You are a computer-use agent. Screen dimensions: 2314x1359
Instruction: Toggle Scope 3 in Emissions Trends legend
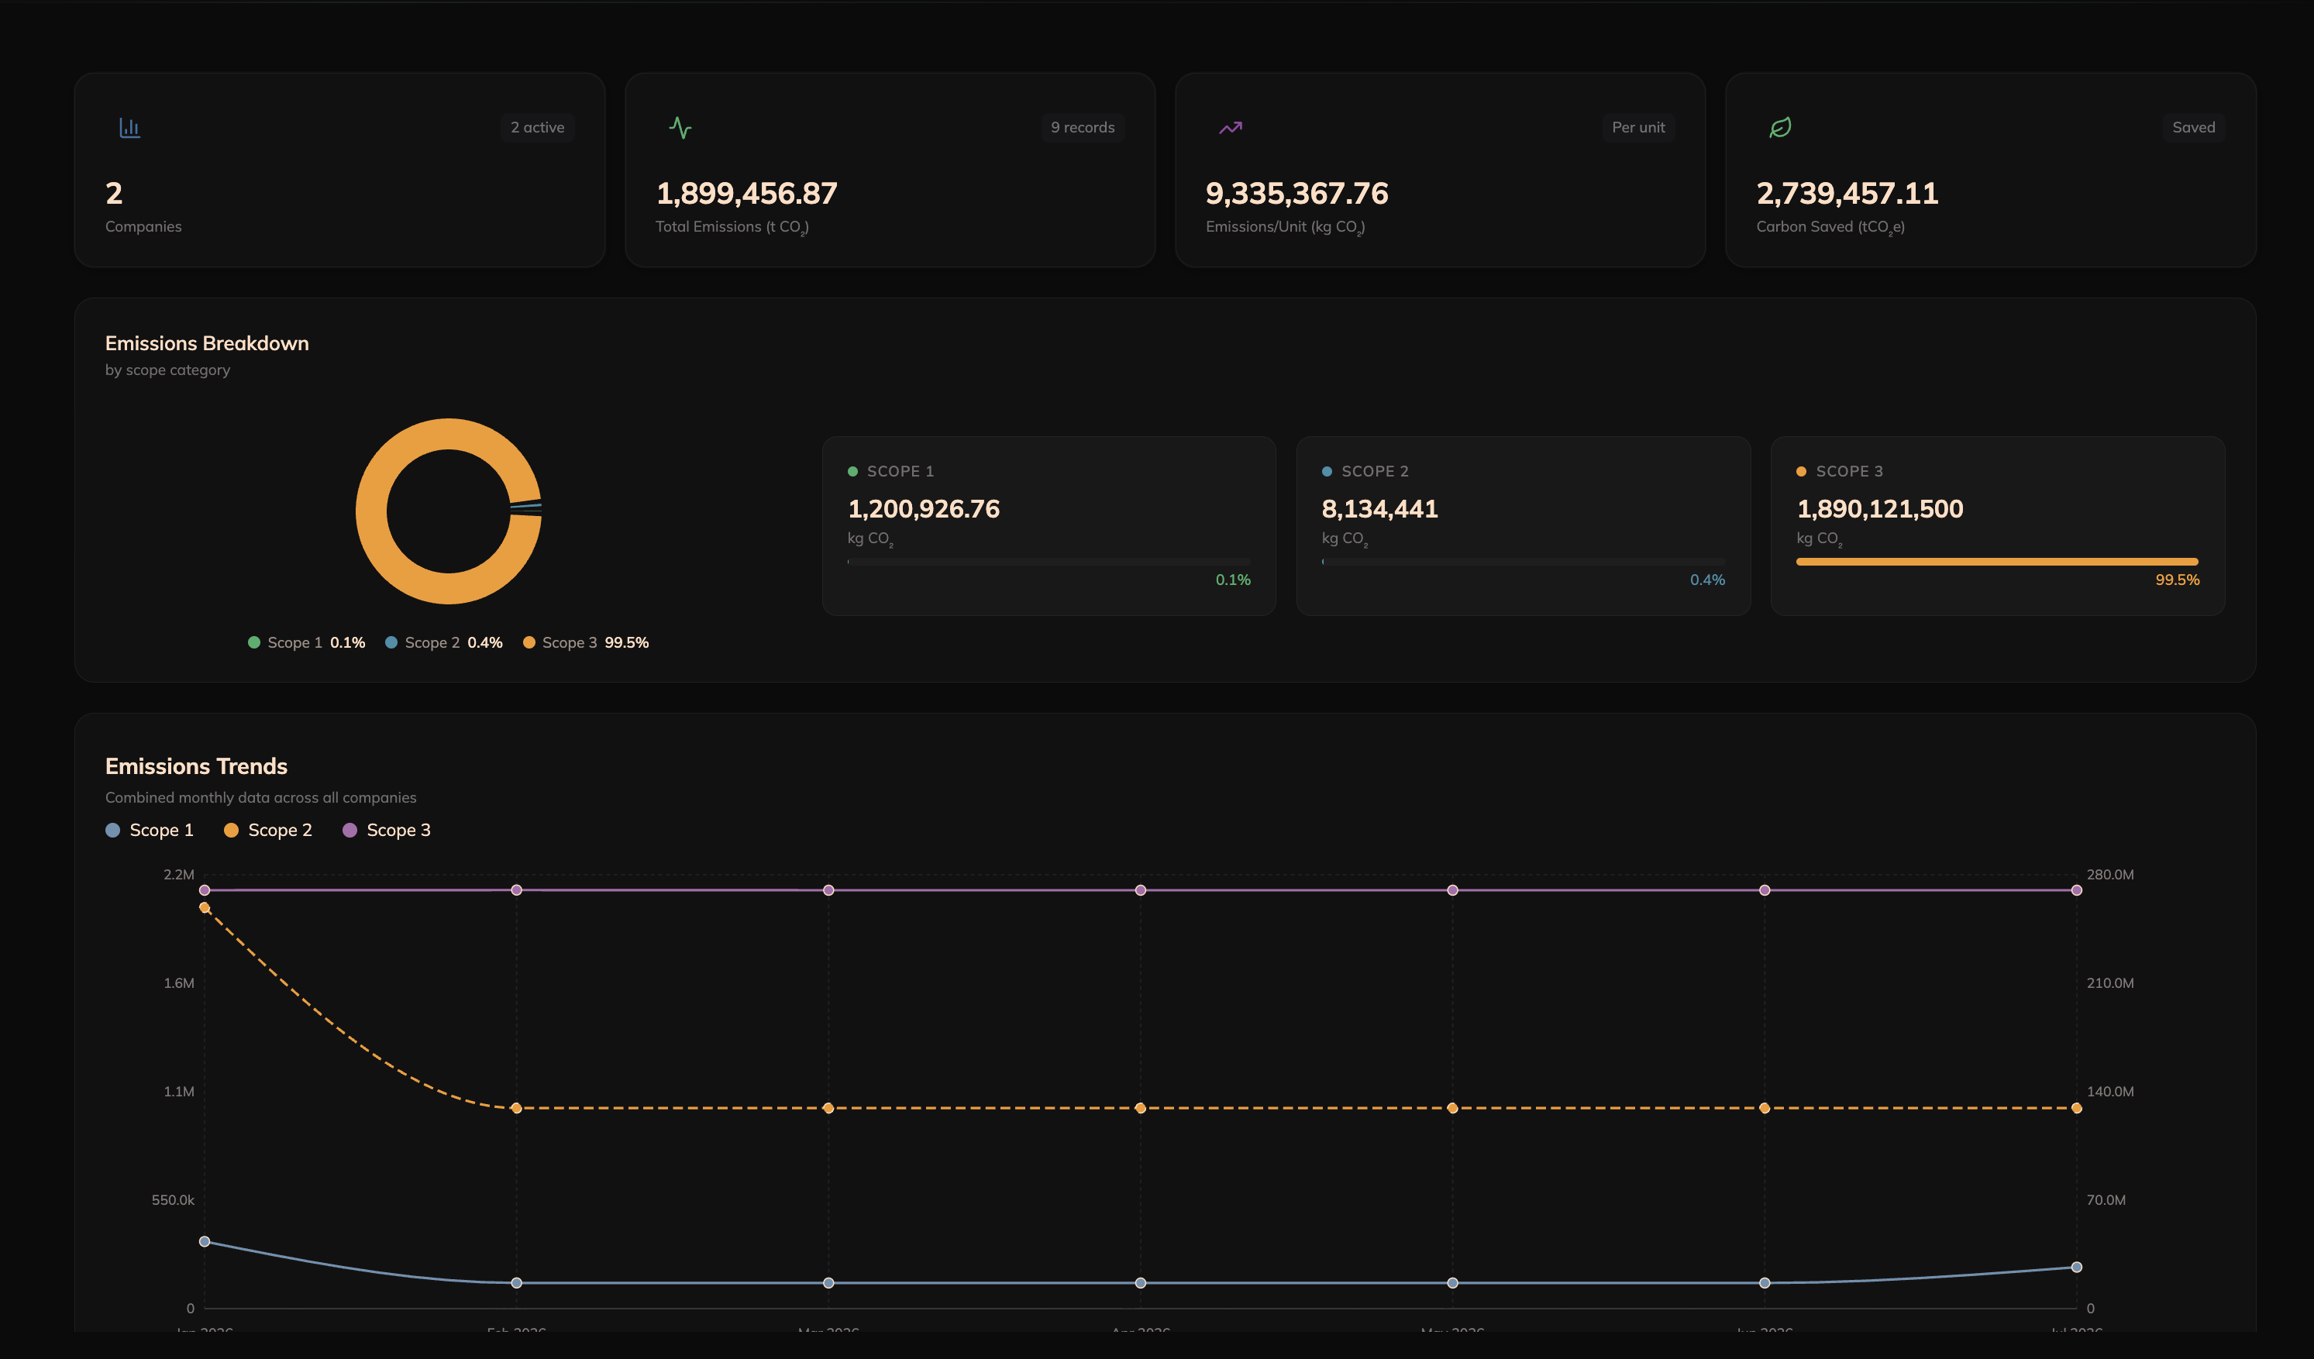[387, 829]
